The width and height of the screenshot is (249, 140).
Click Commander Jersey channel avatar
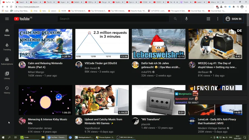[x=22, y=121]
